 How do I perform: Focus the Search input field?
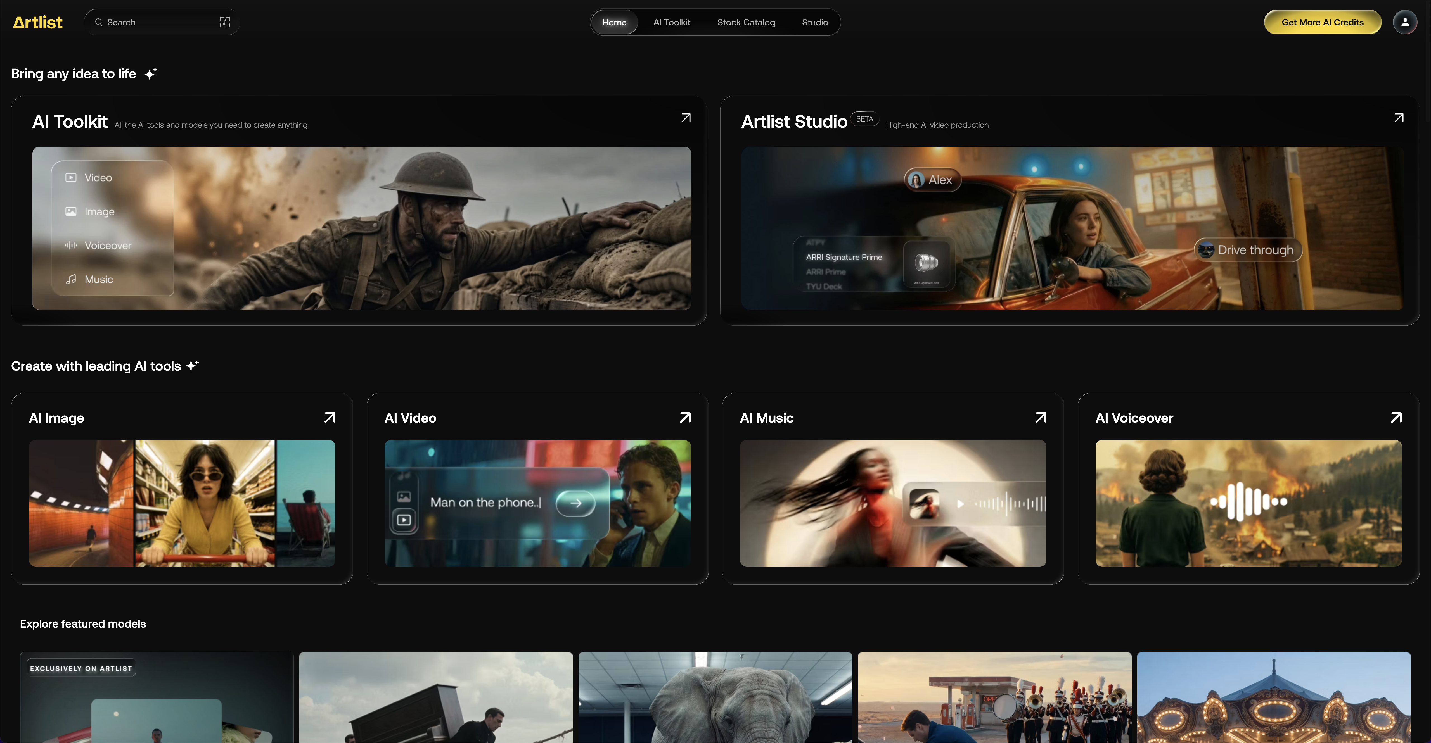pyautogui.click(x=162, y=22)
